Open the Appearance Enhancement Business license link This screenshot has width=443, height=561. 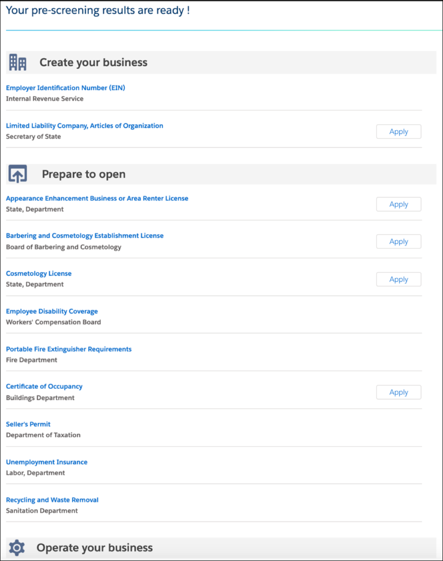click(97, 198)
